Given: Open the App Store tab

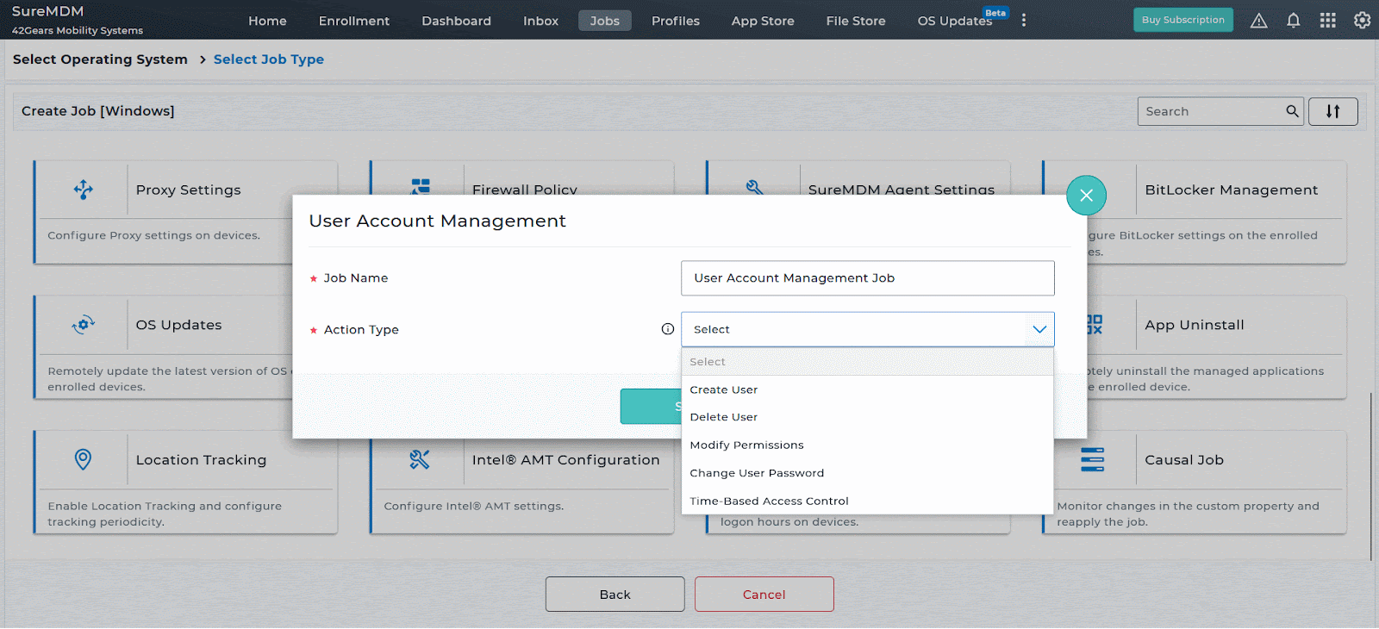Looking at the screenshot, I should coord(763,21).
